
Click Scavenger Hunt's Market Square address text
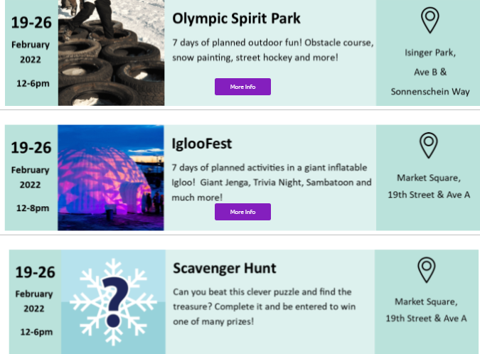(x=426, y=309)
